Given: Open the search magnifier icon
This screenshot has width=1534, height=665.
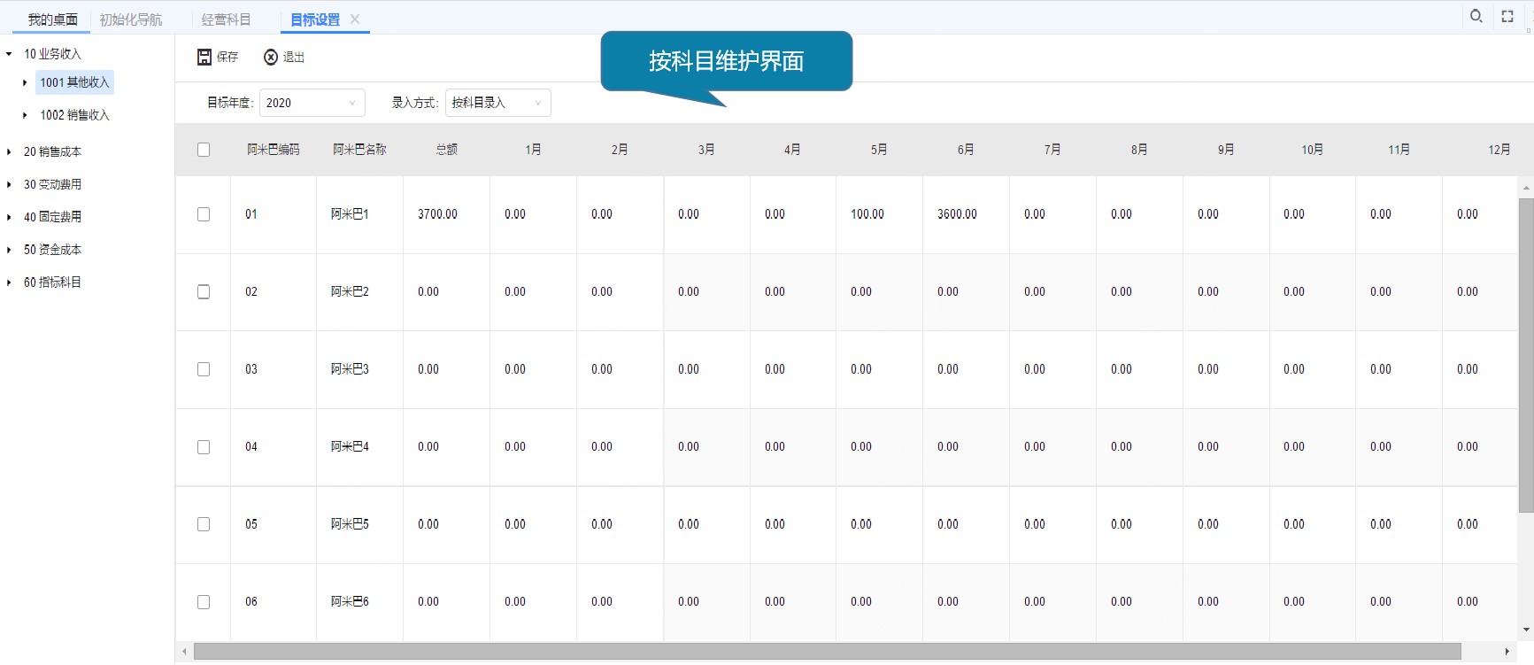Looking at the screenshot, I should [1476, 16].
